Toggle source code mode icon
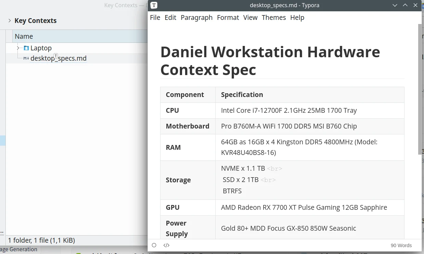Viewport: 424px width, 254px height. tap(166, 245)
